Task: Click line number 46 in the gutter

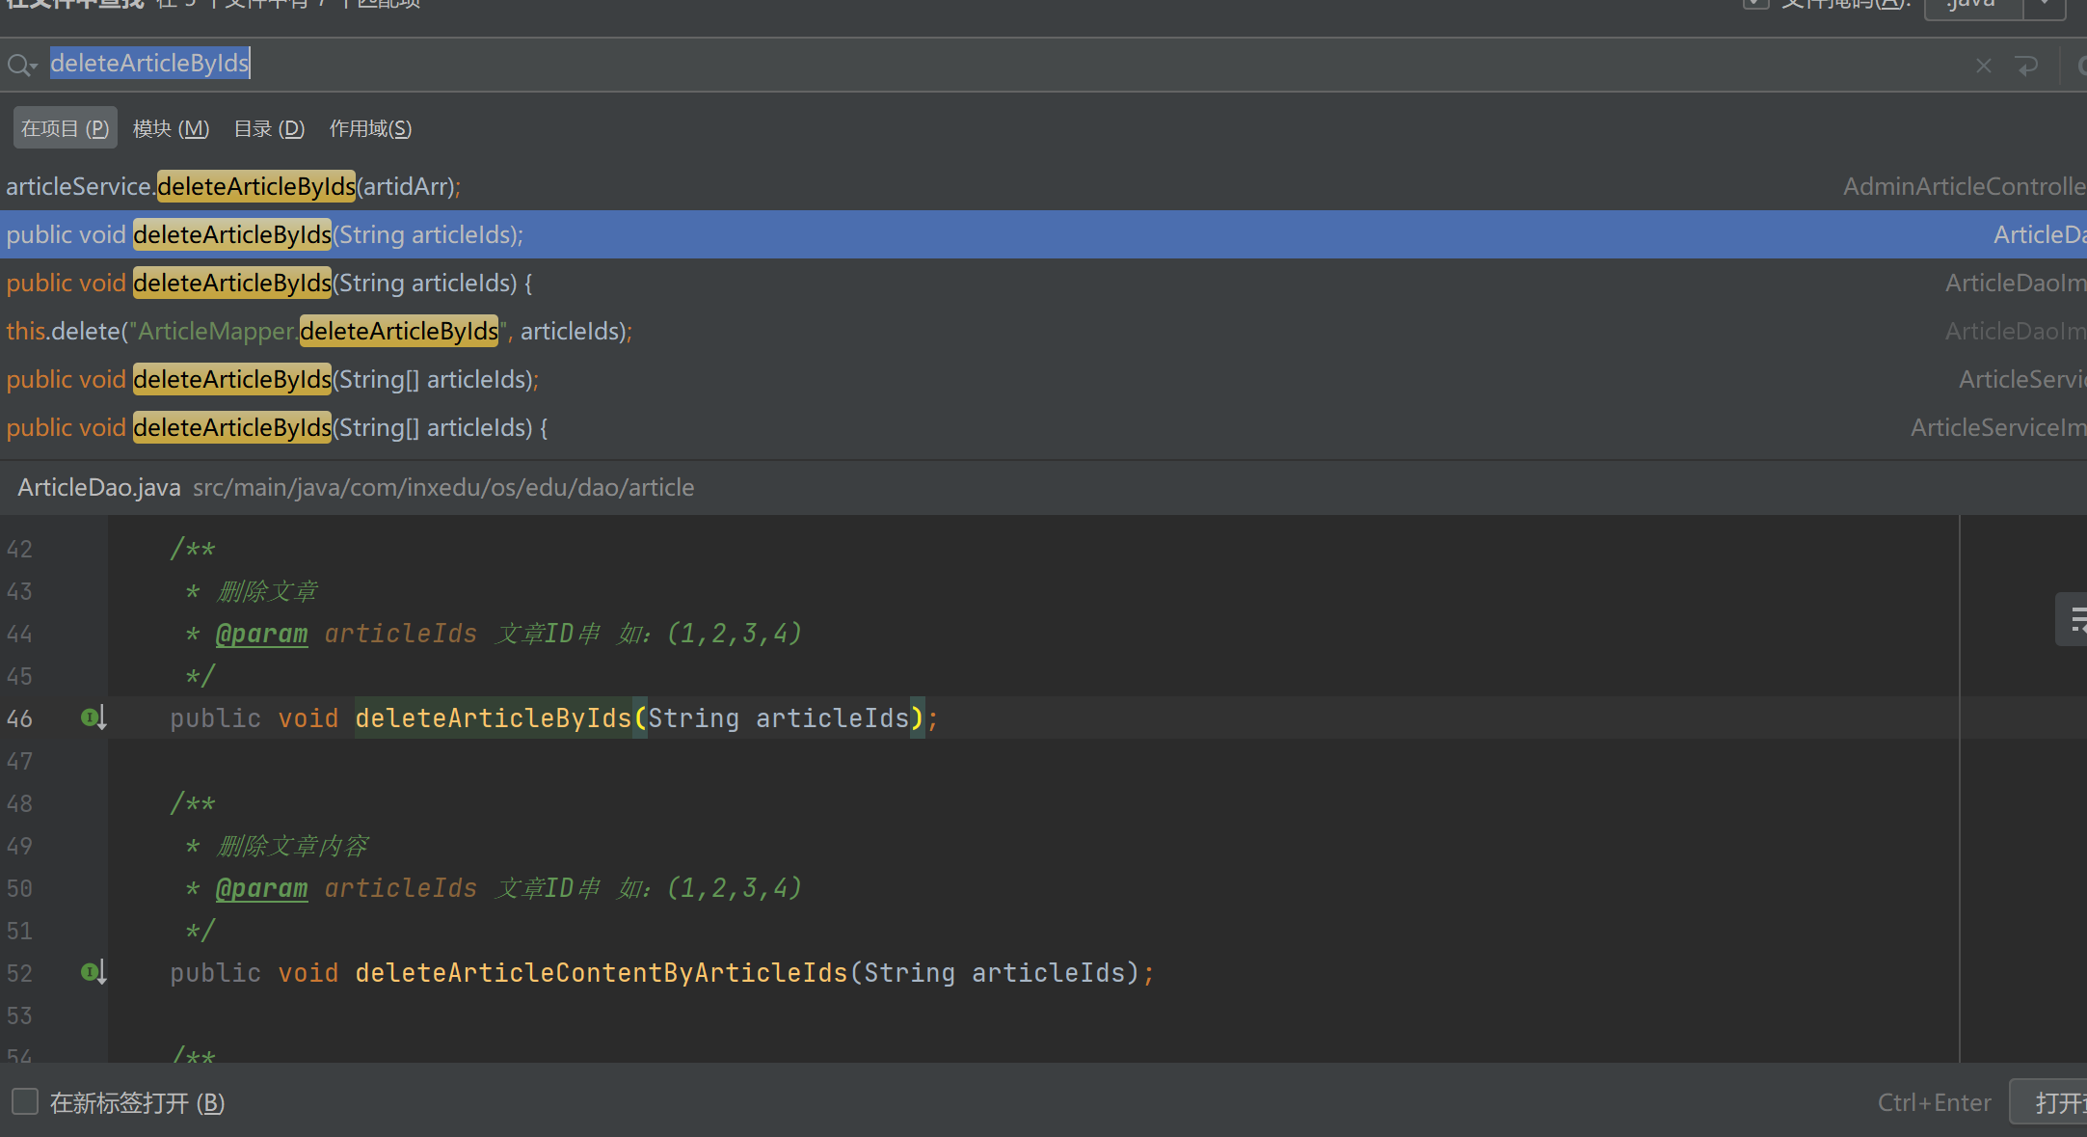Action: tap(19, 718)
